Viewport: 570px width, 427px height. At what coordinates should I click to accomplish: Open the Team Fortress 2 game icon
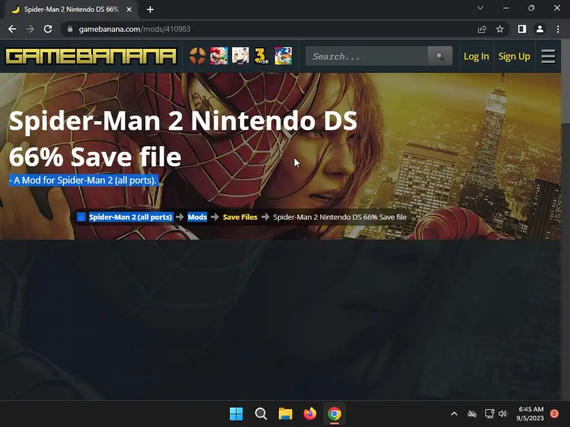[x=198, y=56]
